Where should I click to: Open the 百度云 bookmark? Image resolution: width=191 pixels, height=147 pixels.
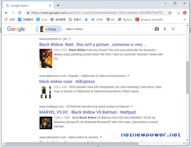pyautogui.click(x=75, y=19)
